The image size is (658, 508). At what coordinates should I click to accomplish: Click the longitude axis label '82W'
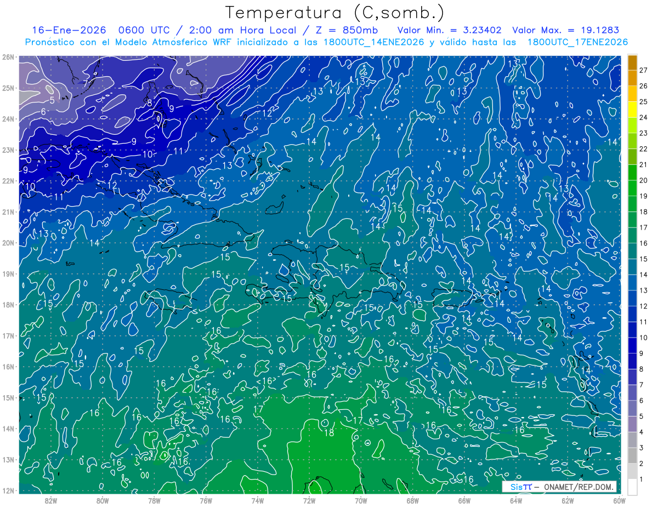pyautogui.click(x=51, y=501)
